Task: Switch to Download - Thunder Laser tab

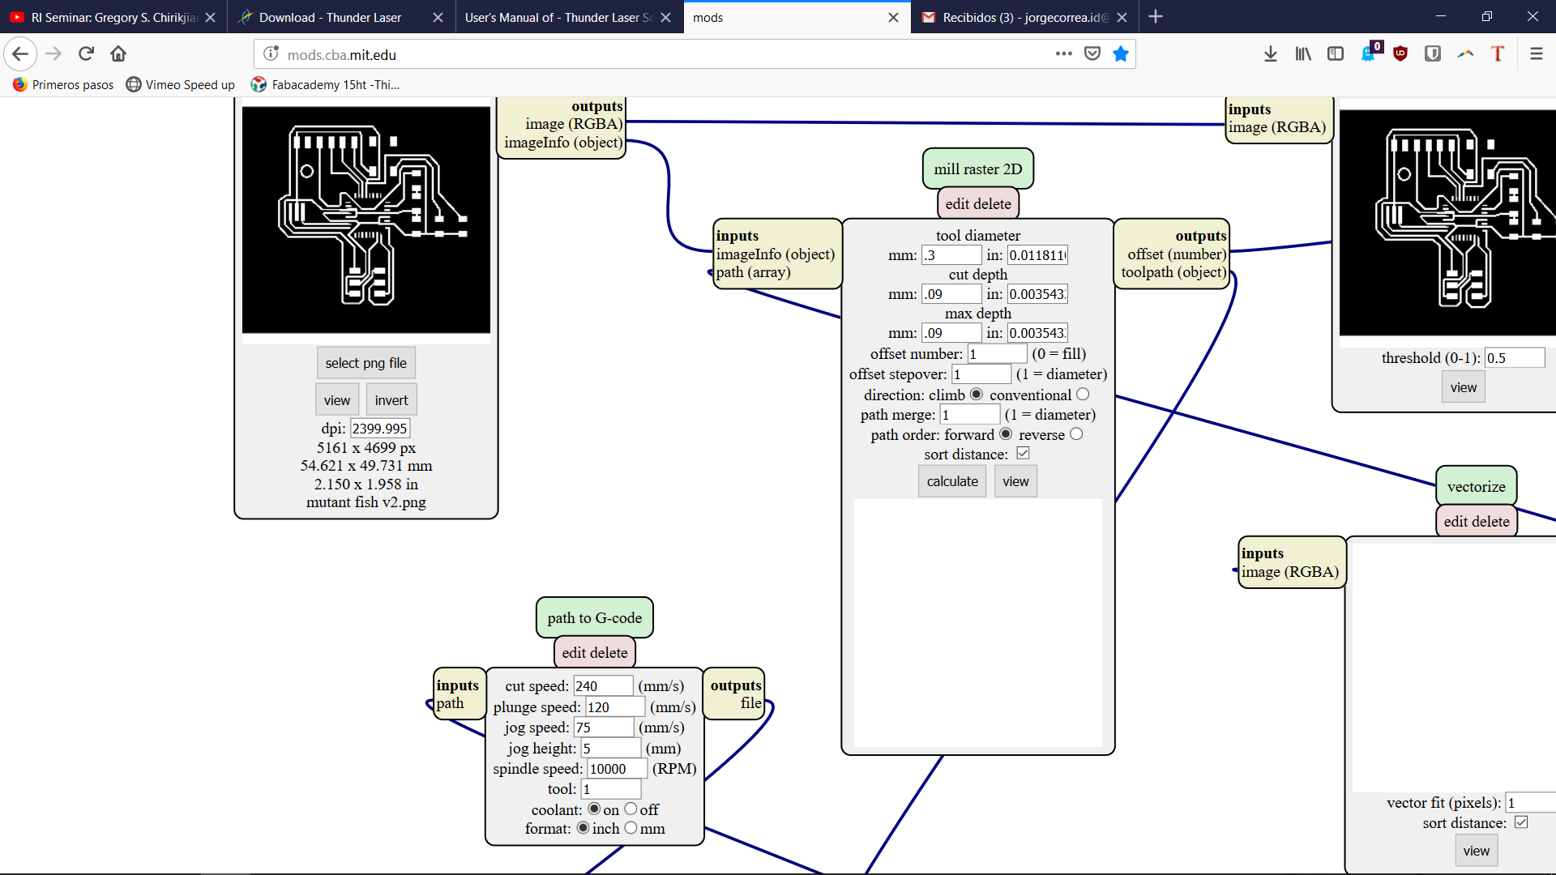Action: point(330,17)
